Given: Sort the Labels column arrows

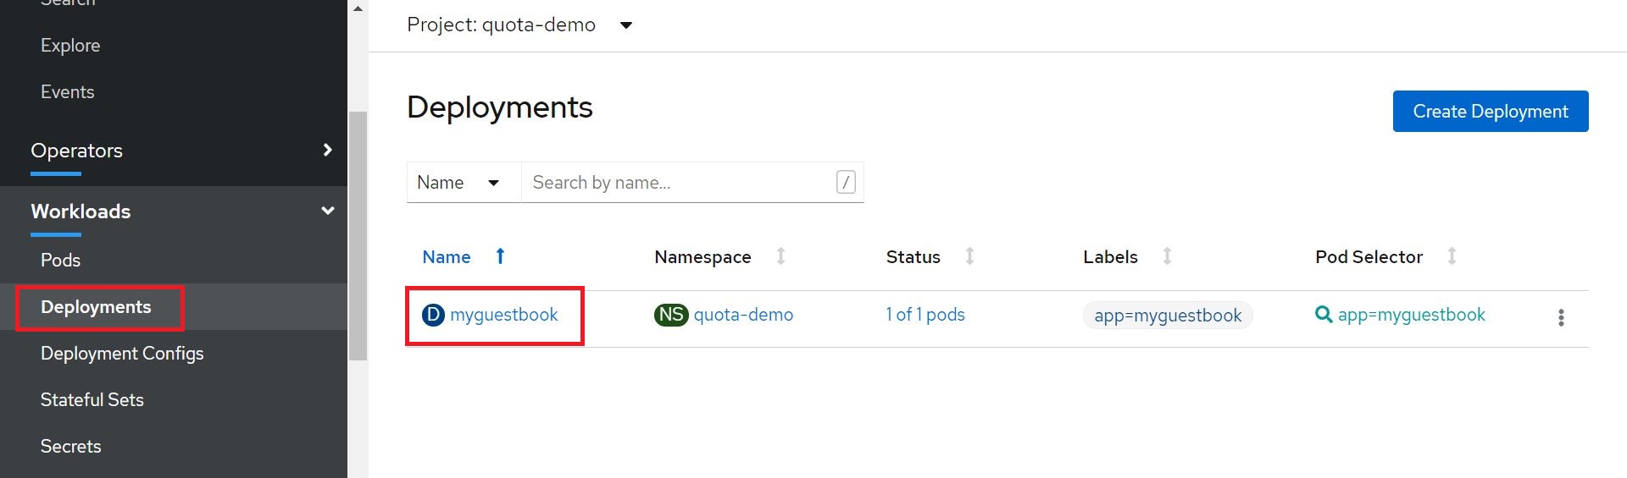Looking at the screenshot, I should pos(1167,256).
